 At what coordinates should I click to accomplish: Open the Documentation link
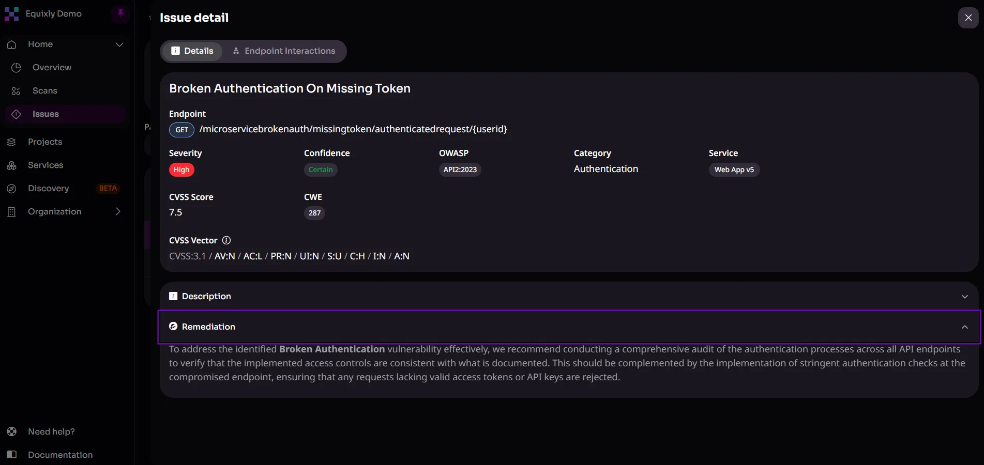[60, 455]
